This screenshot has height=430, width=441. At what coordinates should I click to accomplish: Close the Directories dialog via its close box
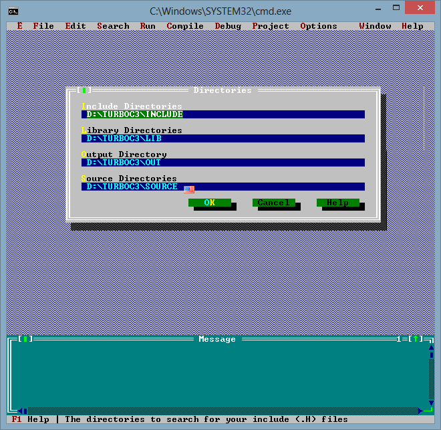click(84, 90)
